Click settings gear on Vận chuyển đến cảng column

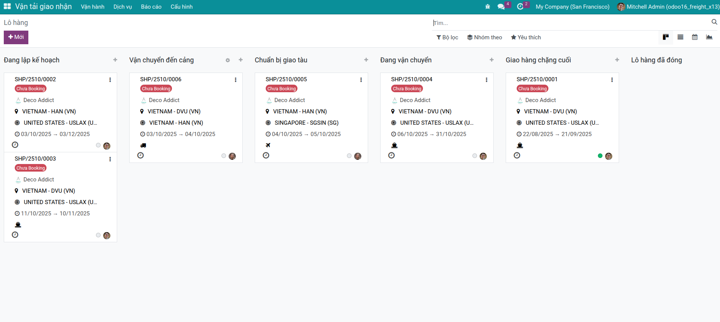pyautogui.click(x=228, y=60)
